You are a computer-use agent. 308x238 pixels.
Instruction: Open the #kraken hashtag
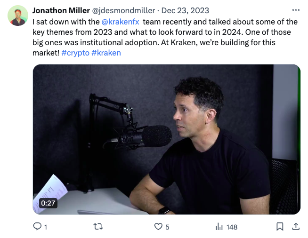pyautogui.click(x=106, y=53)
